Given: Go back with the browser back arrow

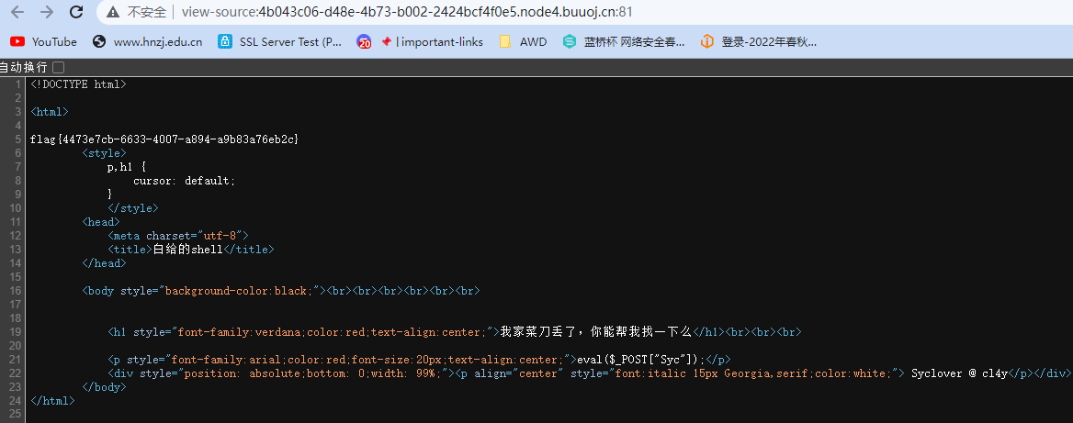Looking at the screenshot, I should coord(17,12).
